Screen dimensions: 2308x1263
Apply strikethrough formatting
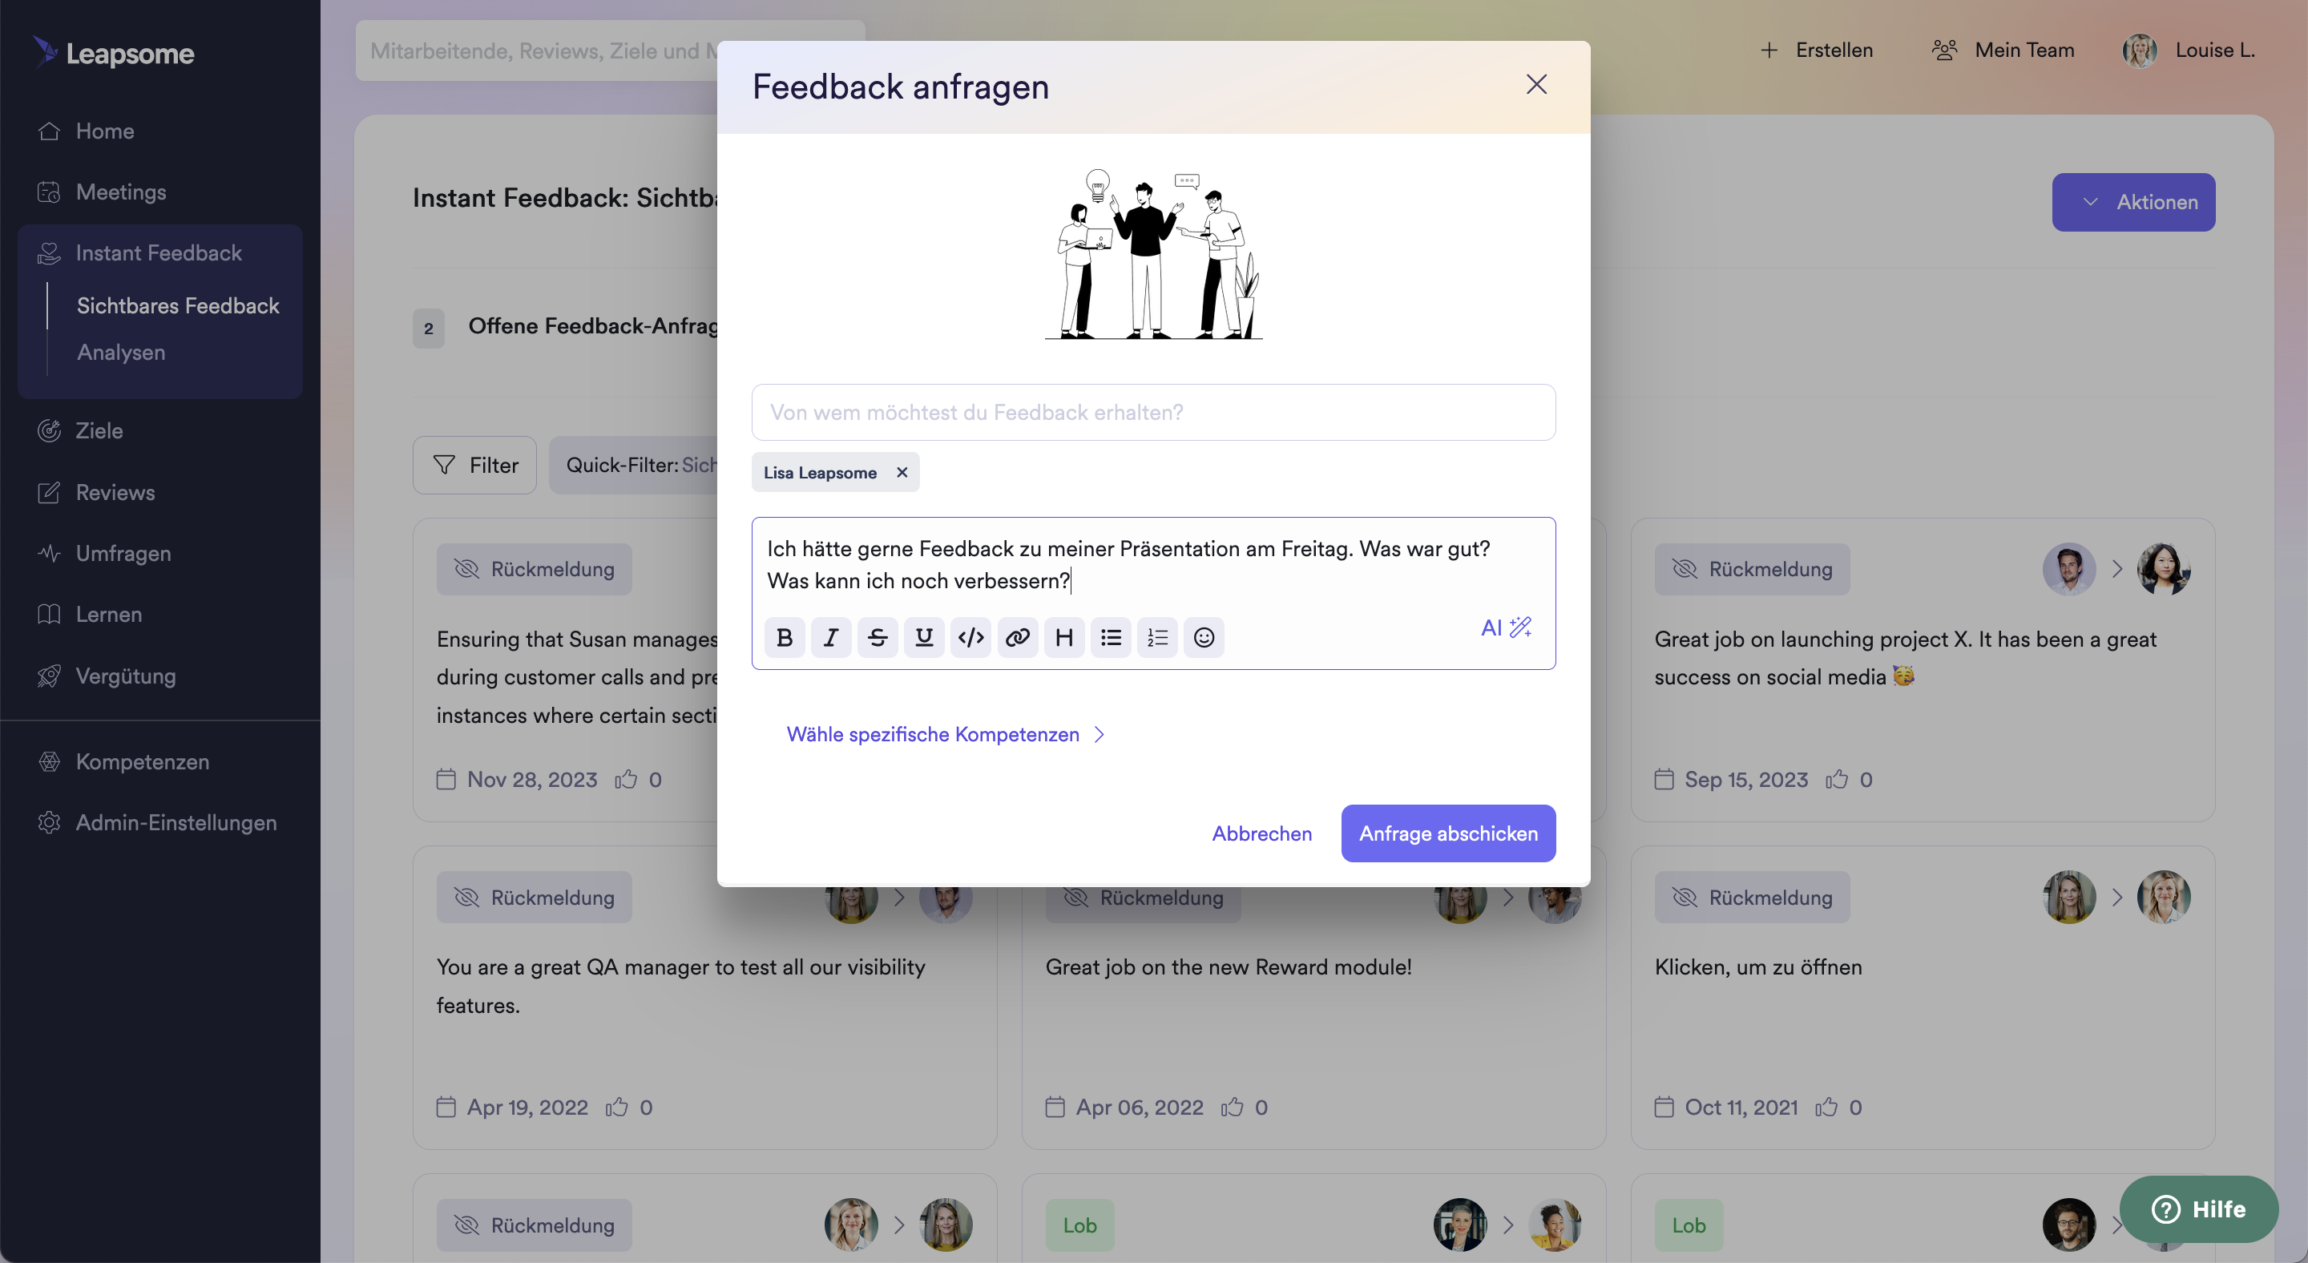tap(878, 637)
